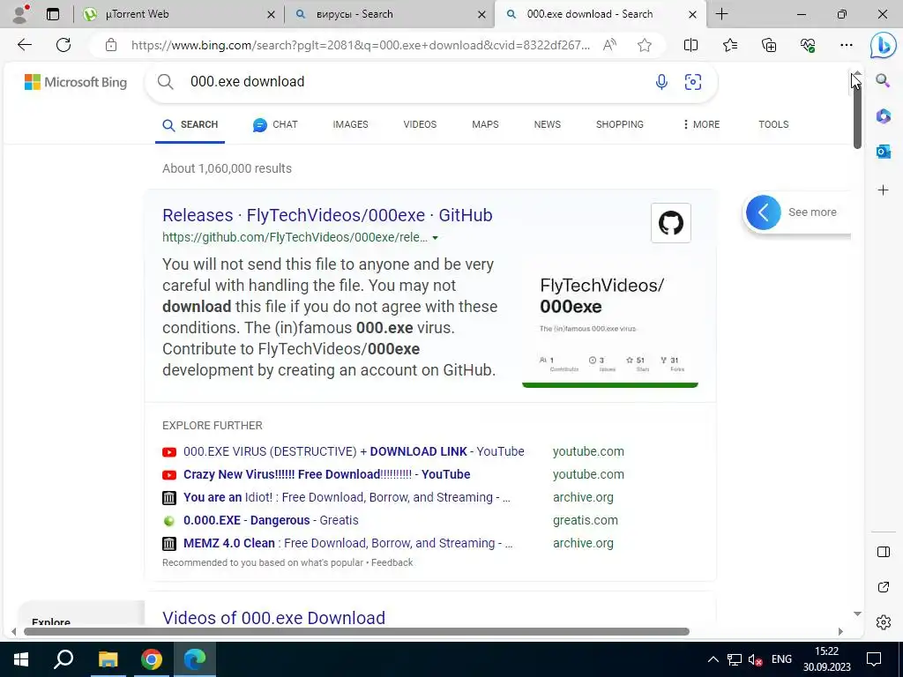This screenshot has height=677, width=903.
Task: Select the SHOPPING search tab
Action: (x=620, y=124)
